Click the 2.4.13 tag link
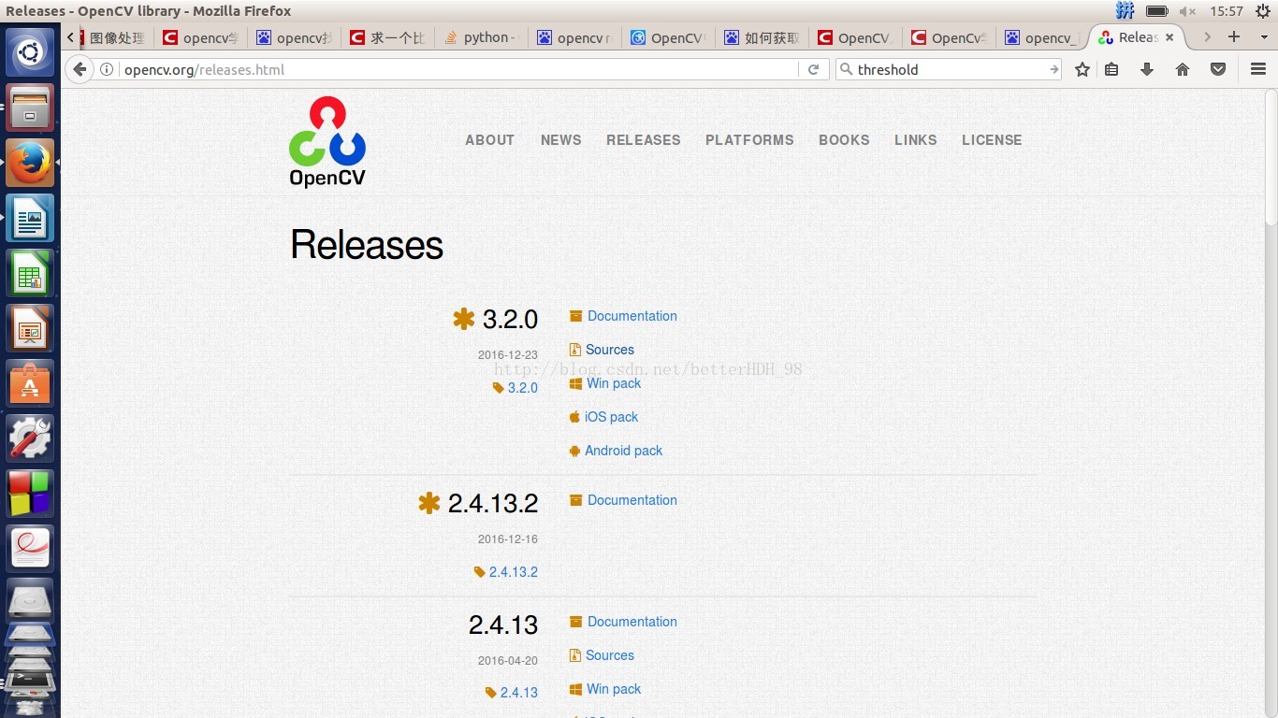 coord(519,693)
